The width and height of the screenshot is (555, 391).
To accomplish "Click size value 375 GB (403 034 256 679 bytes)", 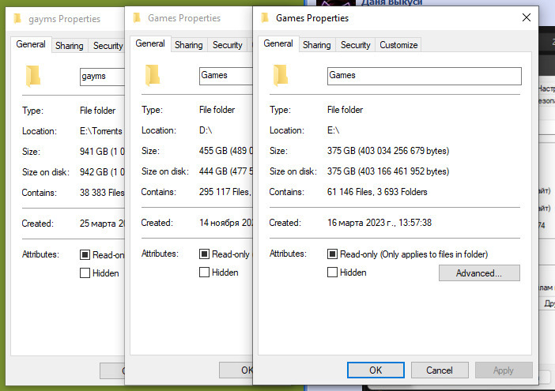I will point(388,151).
